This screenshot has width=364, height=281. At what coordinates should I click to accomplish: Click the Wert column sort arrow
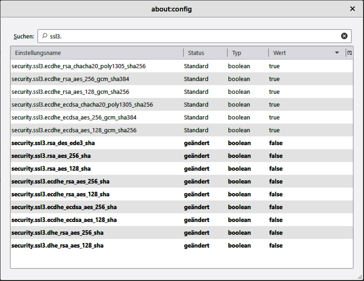(337, 53)
